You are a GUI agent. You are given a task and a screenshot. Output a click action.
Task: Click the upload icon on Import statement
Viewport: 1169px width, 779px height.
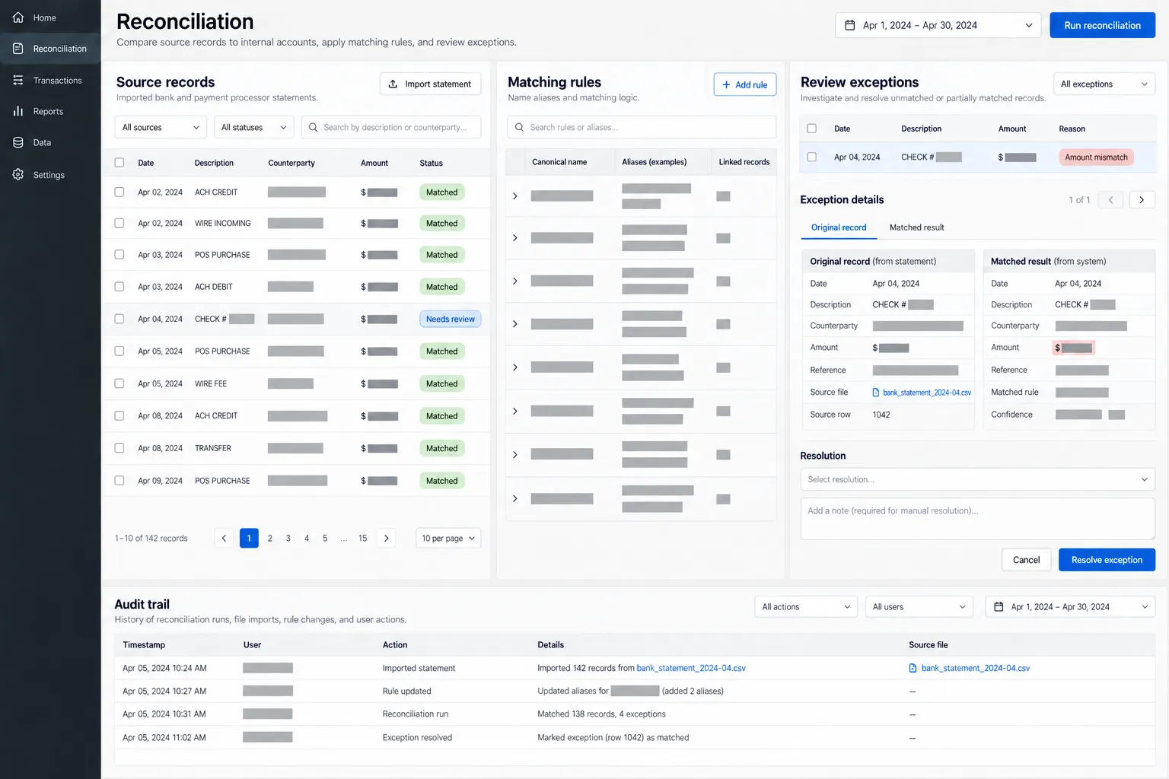[x=393, y=84]
